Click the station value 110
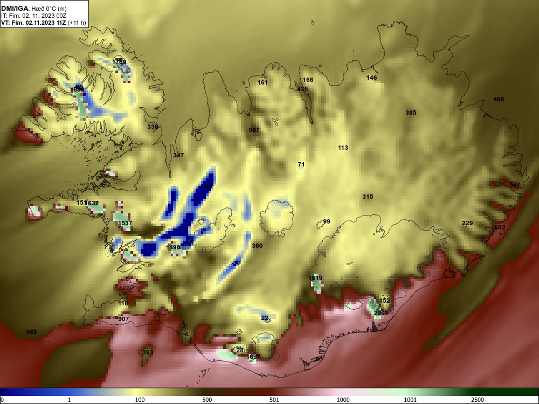The image size is (539, 404). click(123, 303)
